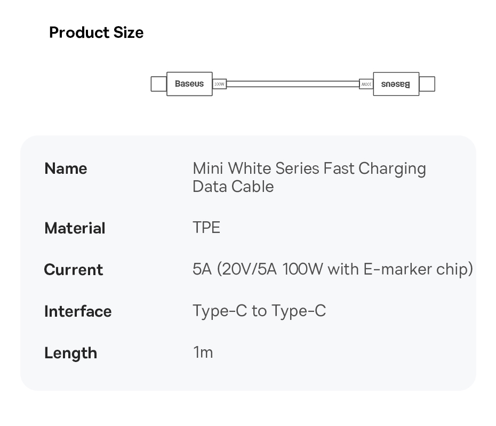Click the left USB-C plug tip
The image size is (496, 426).
click(158, 84)
